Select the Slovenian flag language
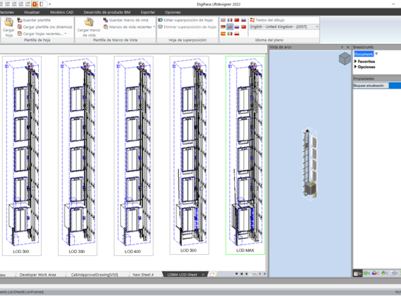 tap(244, 20)
